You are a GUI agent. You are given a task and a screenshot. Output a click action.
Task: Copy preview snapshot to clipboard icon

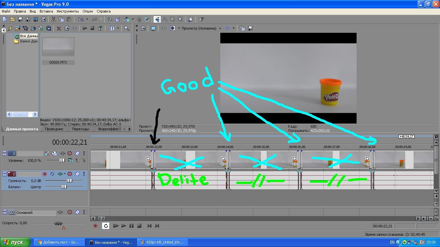click(x=242, y=28)
